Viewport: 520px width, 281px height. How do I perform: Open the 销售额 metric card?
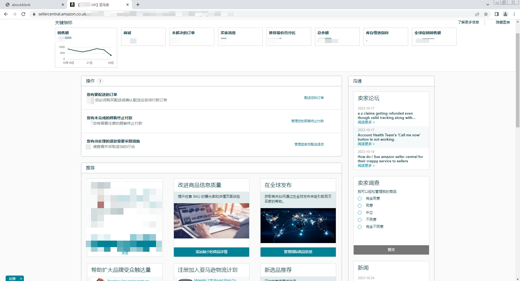click(x=86, y=47)
